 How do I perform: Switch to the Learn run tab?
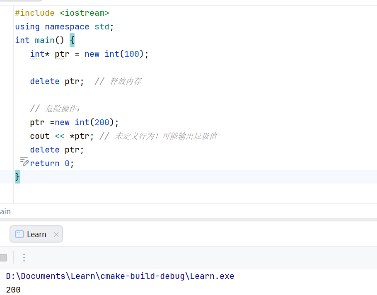point(36,234)
